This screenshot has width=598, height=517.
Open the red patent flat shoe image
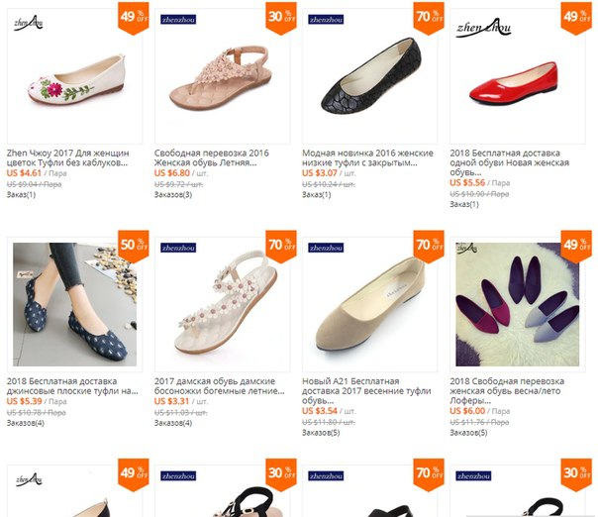coord(518,76)
